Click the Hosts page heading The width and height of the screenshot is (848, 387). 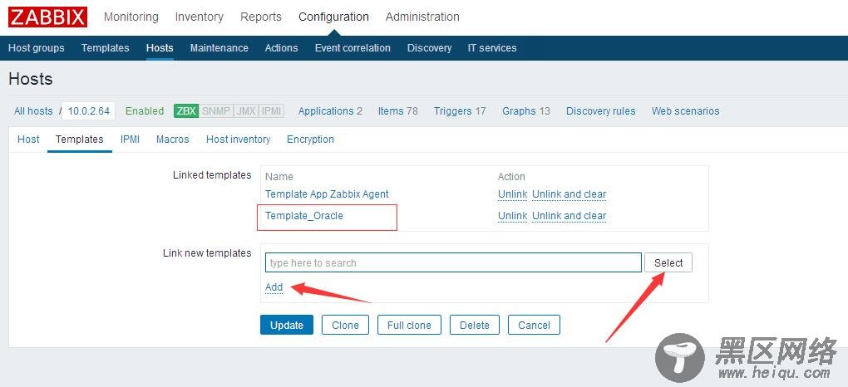click(x=30, y=79)
